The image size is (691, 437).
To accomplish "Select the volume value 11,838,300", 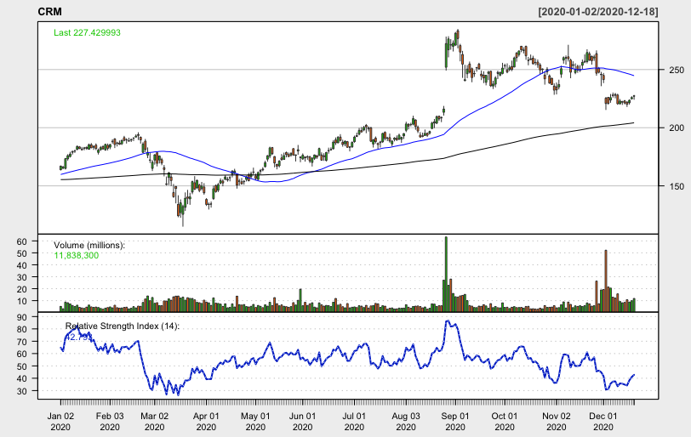I will (x=77, y=255).
